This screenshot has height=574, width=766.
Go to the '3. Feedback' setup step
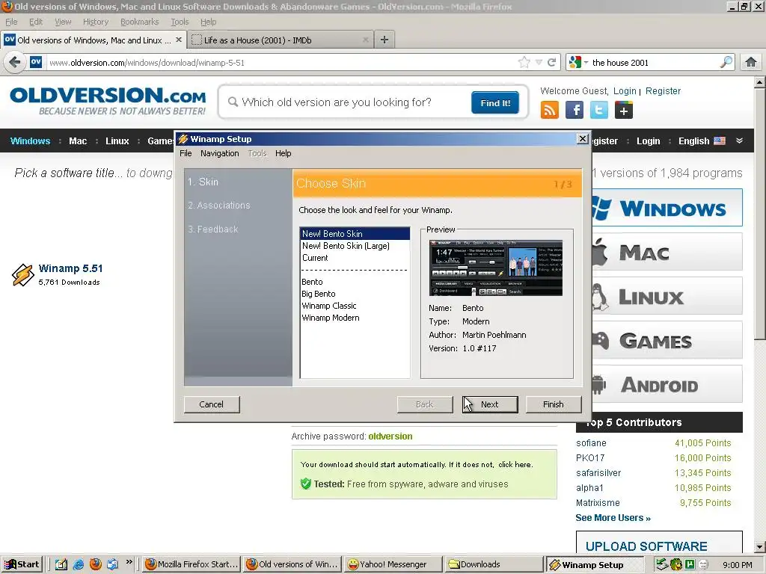(x=213, y=229)
